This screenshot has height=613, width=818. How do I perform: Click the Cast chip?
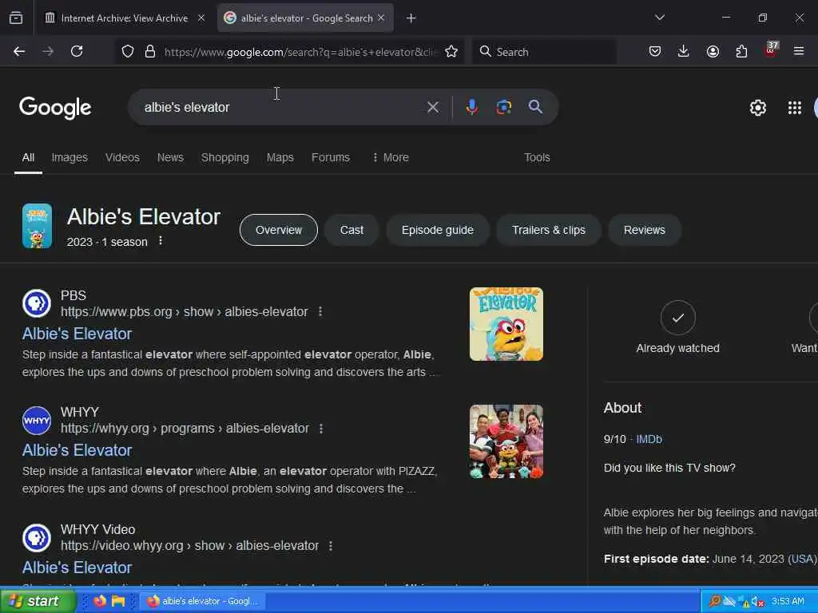click(351, 230)
